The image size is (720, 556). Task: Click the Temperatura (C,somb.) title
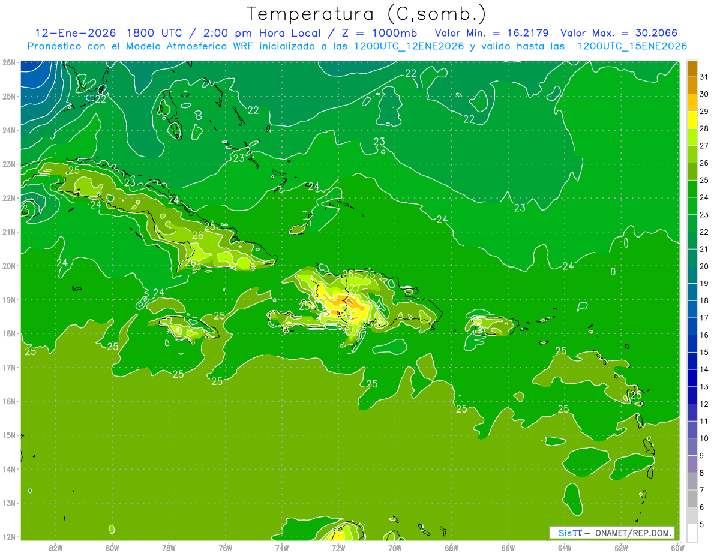tap(367, 13)
